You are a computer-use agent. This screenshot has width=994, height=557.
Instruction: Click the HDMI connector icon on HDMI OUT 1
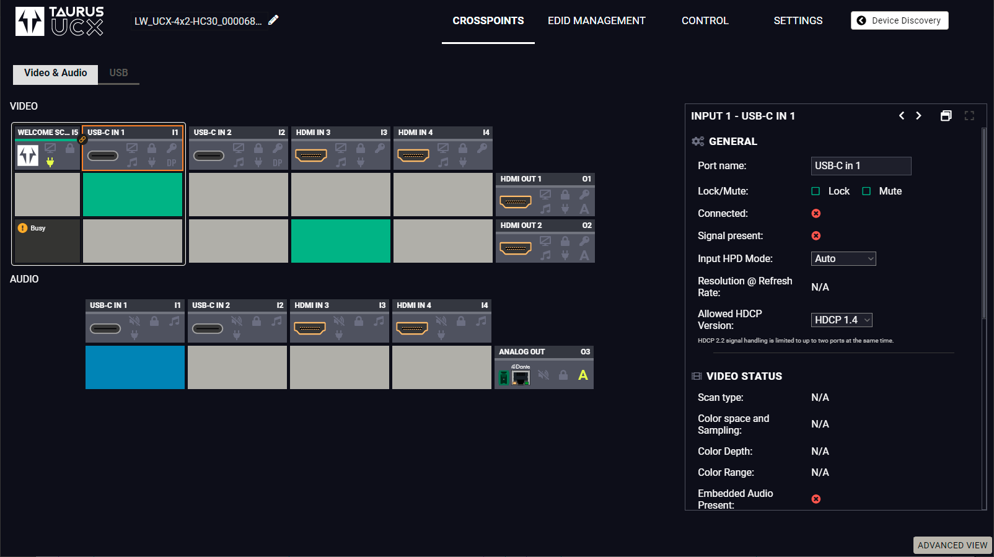pos(516,202)
